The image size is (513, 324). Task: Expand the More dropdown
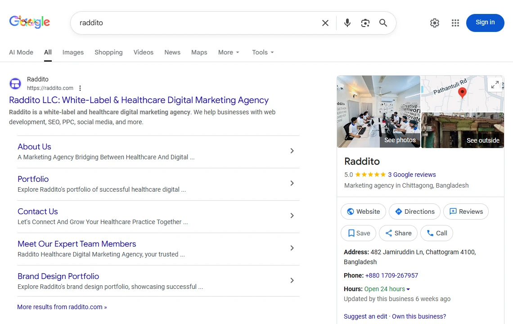click(x=229, y=52)
